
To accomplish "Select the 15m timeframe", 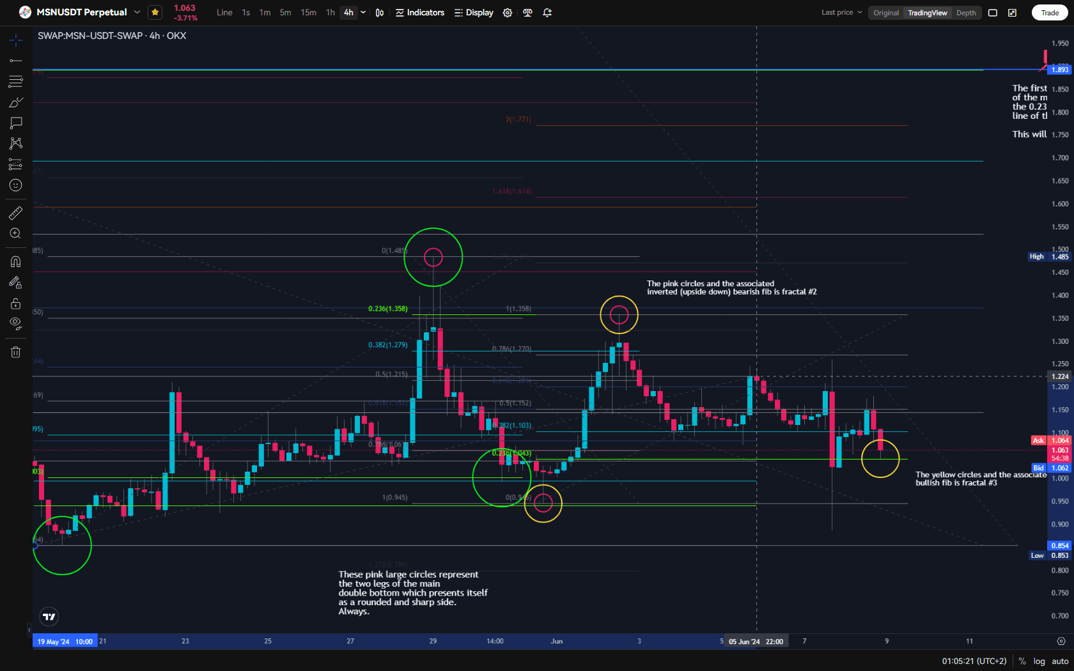I will pos(308,12).
